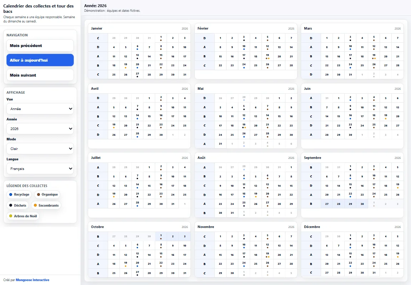Open the Juillet month header

coord(139,158)
